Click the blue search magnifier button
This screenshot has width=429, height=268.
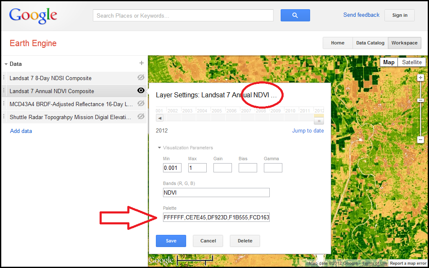295,15
